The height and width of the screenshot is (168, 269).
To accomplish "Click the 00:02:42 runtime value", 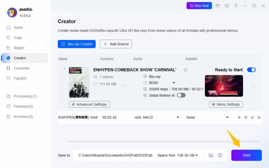I will 109,118.
